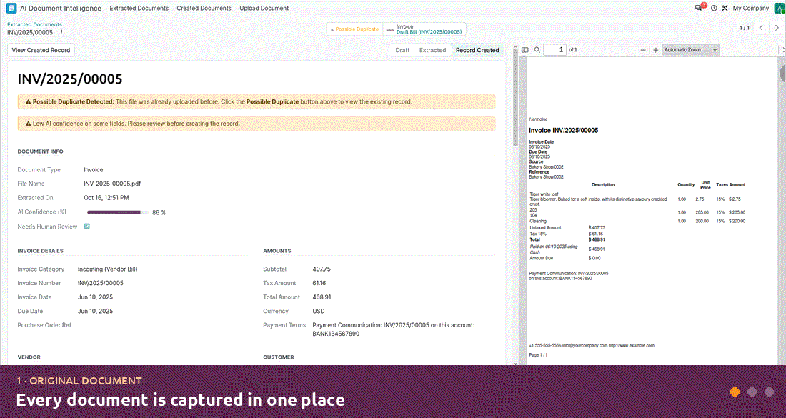Click the View Created Record button
This screenshot has height=418, width=786.
click(x=41, y=50)
